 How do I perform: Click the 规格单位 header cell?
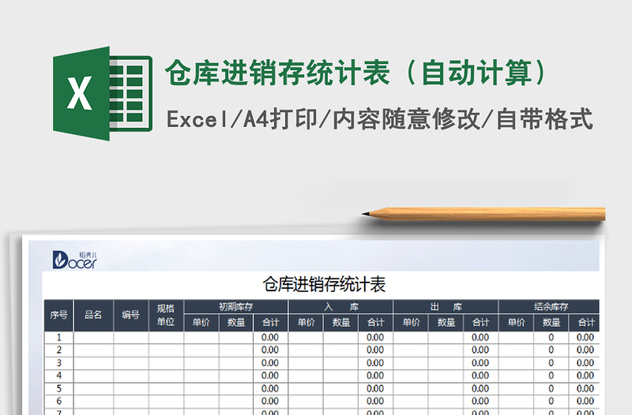[166, 315]
